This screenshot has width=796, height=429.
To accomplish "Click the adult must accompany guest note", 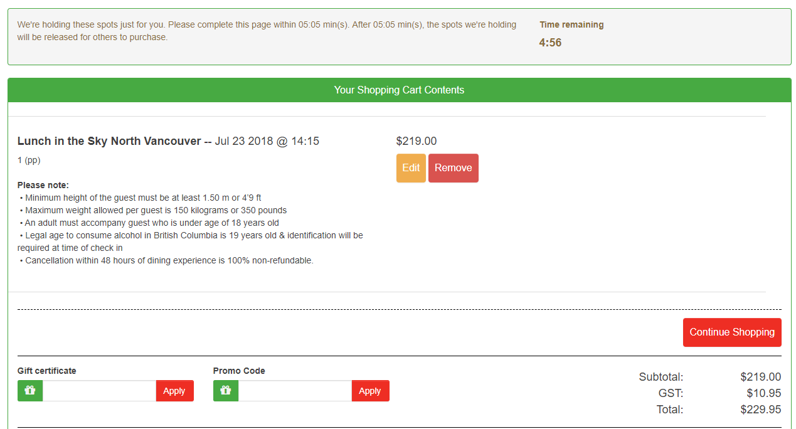I will 149,223.
